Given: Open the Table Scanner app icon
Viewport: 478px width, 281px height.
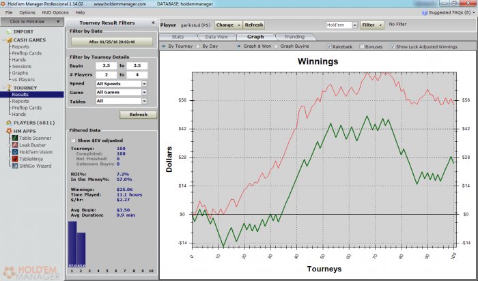Looking at the screenshot, I should coord(15,138).
